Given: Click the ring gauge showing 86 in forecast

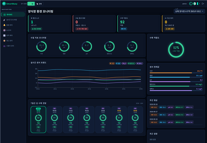Looking at the screenshot, I should pos(135,118).
